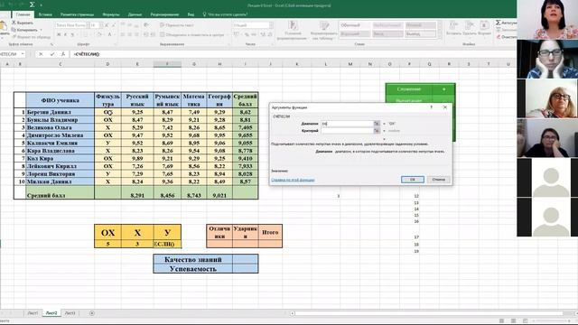This screenshot has width=578, height=325.
Task: Select cell Качество знаний
Action: point(192,259)
